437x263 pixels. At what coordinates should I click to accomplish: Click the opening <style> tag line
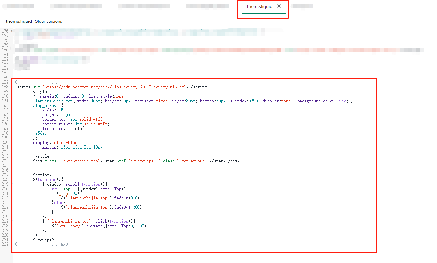click(x=41, y=91)
